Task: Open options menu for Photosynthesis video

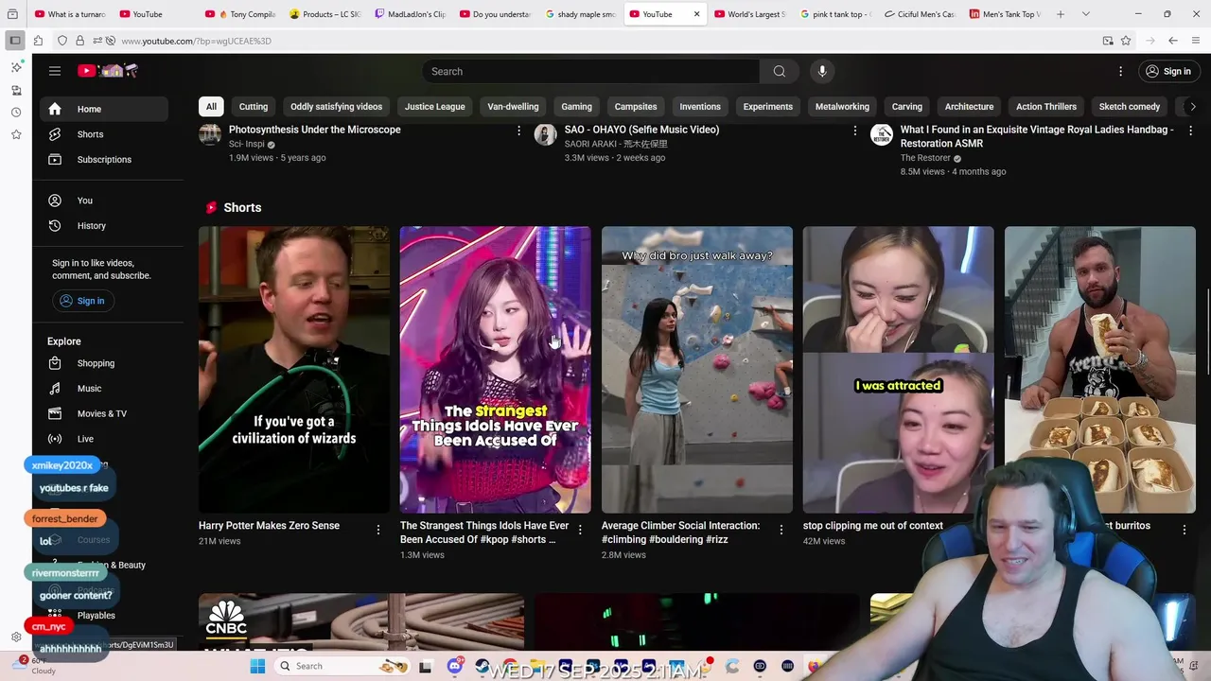Action: click(x=518, y=131)
